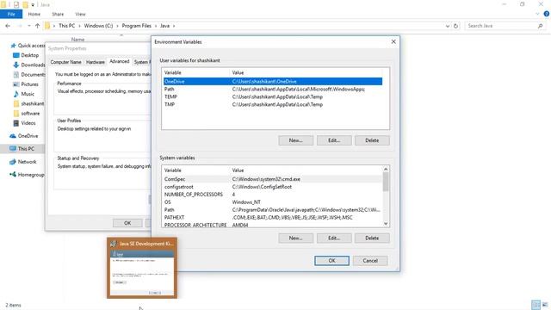Open address bar history dropdown
Viewport: 551px width, 310px height.
448,26
